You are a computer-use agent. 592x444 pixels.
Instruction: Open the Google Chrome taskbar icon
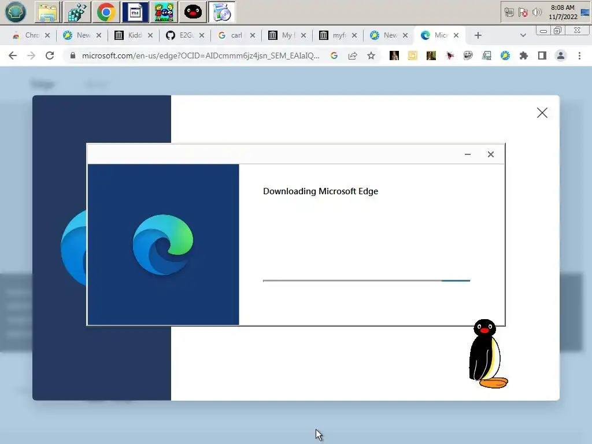point(106,12)
